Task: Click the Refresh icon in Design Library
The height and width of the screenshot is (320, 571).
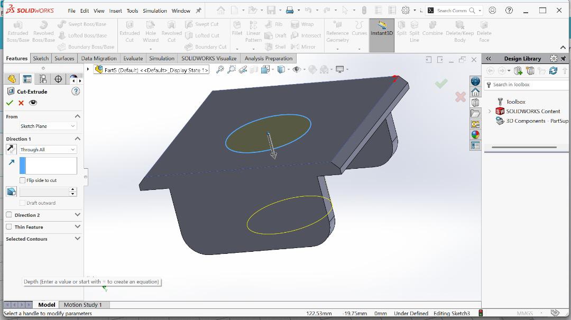Action: pos(553,70)
